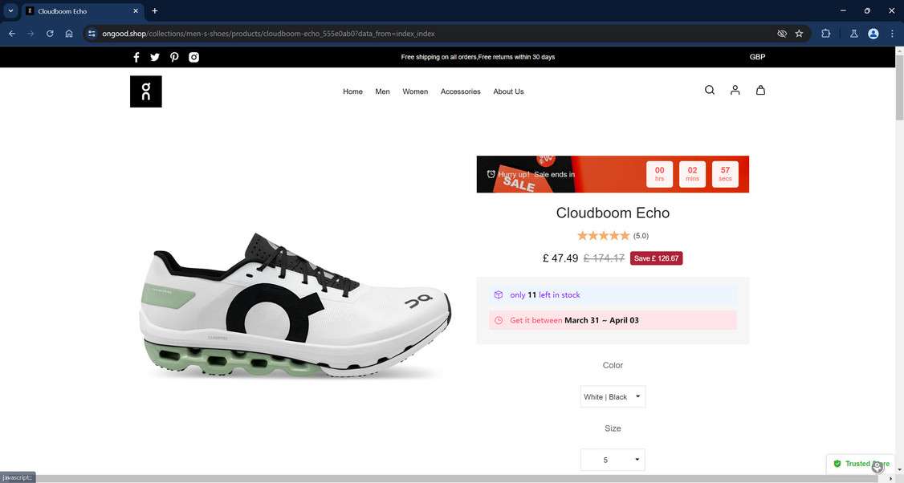This screenshot has width=904, height=483.
Task: Open the Instagram social link
Action: click(193, 57)
